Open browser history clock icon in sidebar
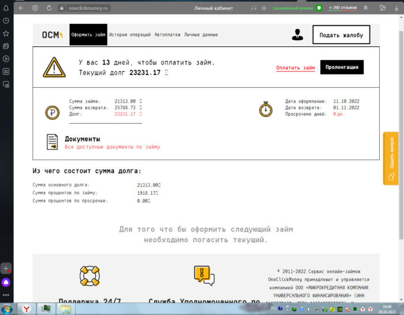 click(6, 20)
